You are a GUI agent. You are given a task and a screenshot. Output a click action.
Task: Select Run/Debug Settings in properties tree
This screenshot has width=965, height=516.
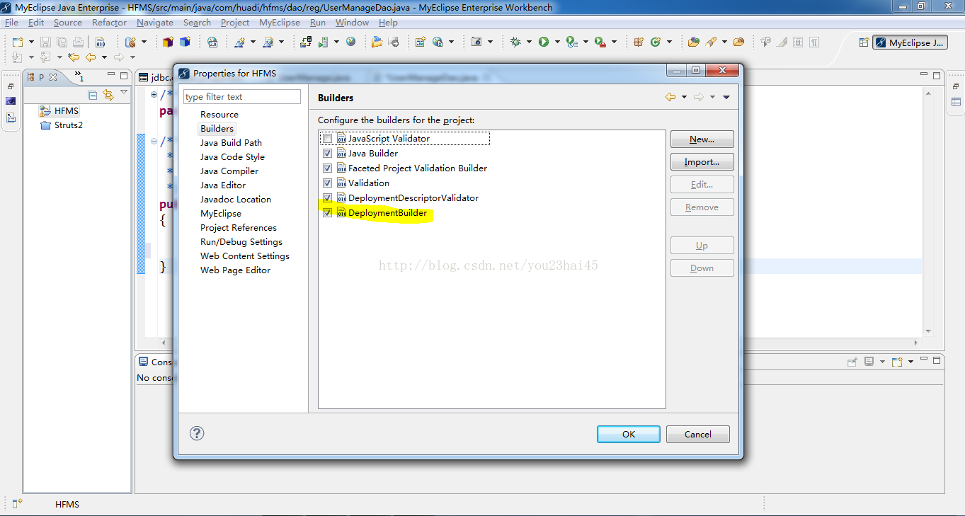(x=241, y=241)
